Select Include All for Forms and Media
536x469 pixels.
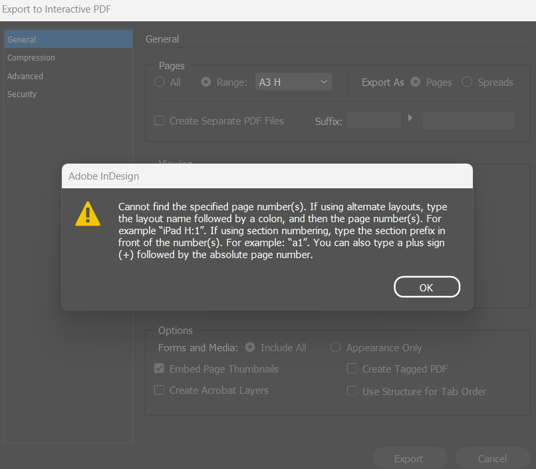coord(250,347)
